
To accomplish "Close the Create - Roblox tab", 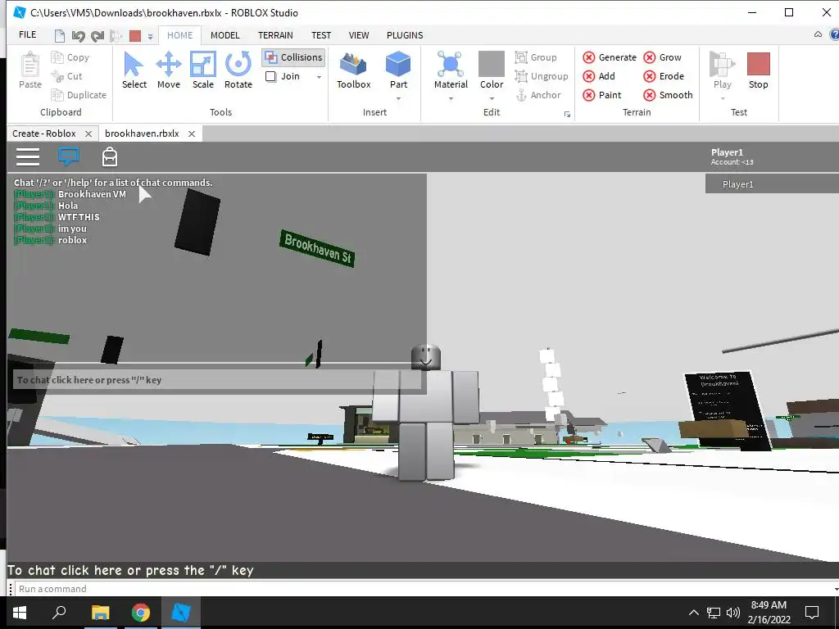I will [x=88, y=133].
